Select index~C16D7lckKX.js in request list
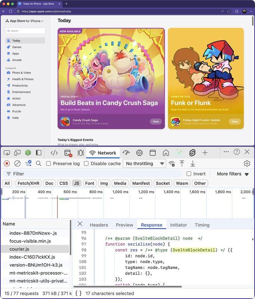The image size is (255, 299). click(32, 257)
